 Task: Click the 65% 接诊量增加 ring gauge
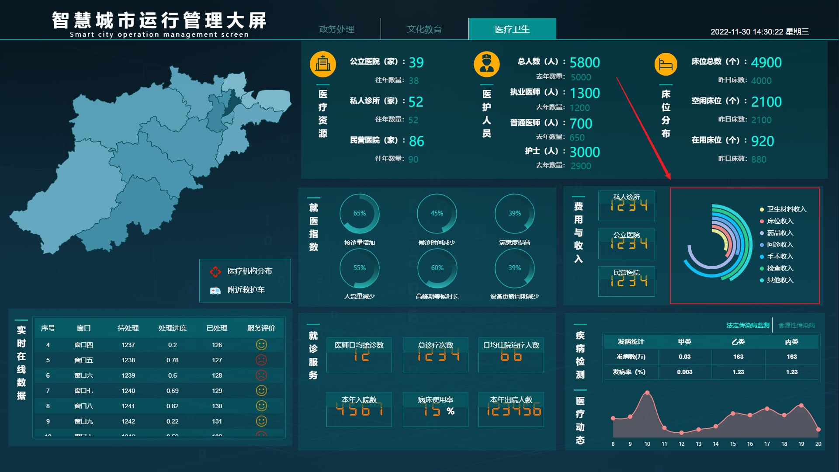359,214
